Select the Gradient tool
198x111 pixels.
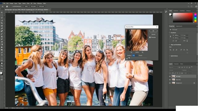click(x=2, y=44)
